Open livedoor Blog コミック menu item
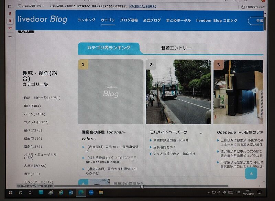275x201 pixels. tap(217, 21)
